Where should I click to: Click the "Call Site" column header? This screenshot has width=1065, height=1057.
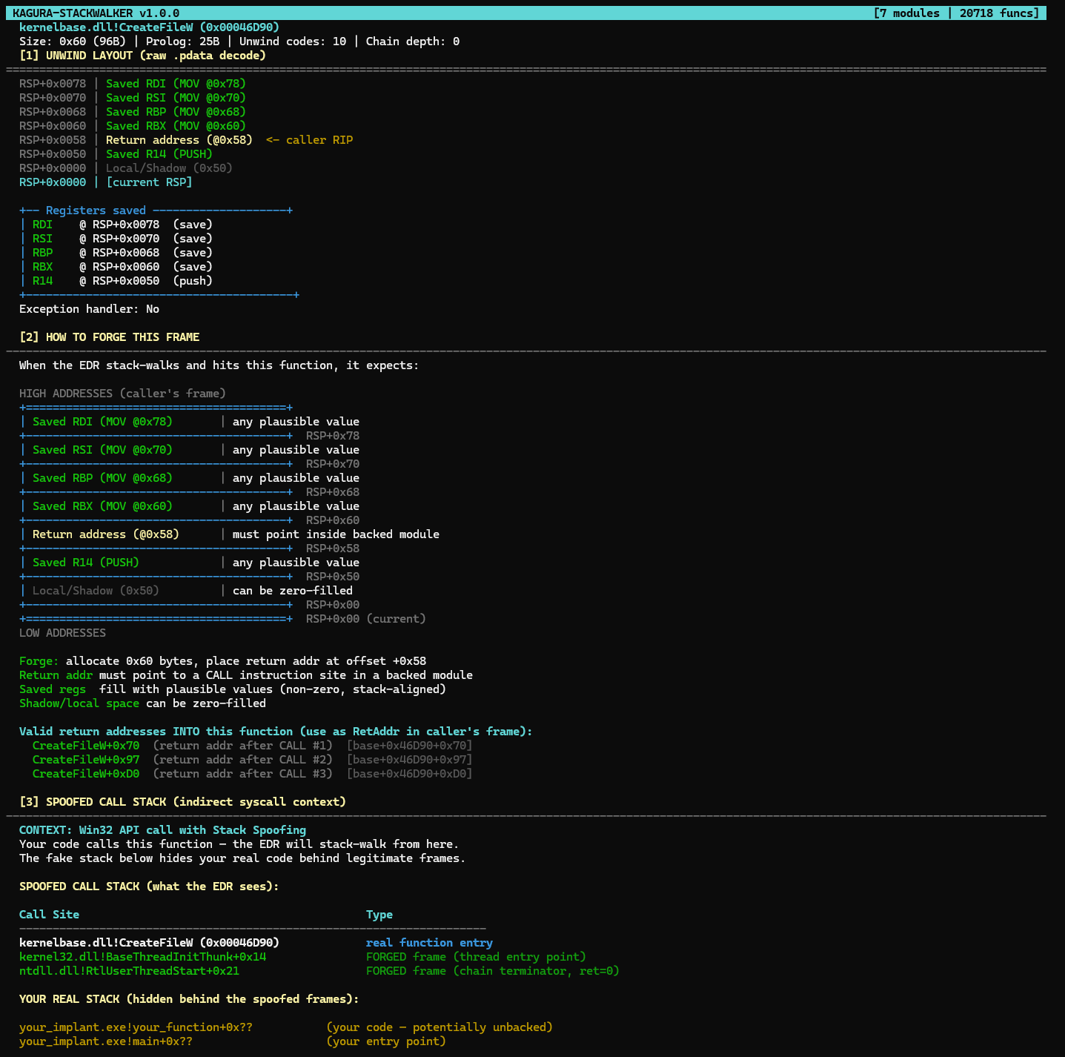point(49,915)
